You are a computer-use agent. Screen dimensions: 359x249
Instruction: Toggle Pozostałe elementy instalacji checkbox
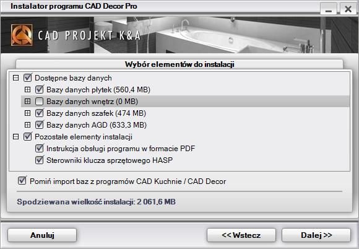pyautogui.click(x=27, y=136)
